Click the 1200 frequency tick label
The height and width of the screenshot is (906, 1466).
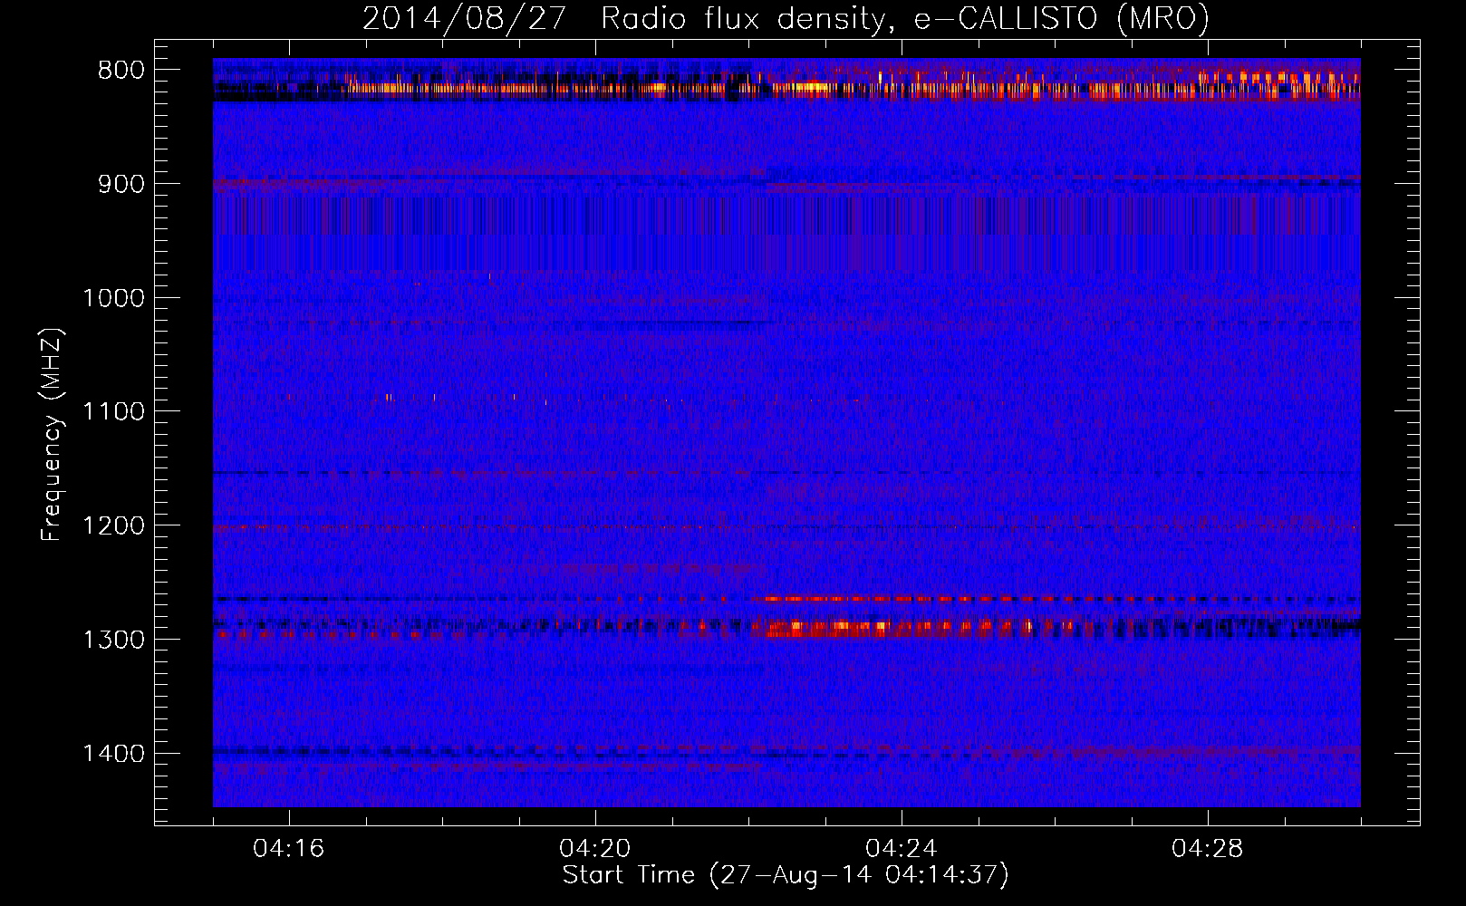(113, 526)
